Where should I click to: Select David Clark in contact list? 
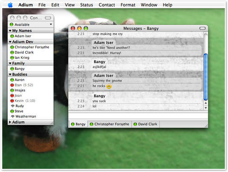[30, 52]
